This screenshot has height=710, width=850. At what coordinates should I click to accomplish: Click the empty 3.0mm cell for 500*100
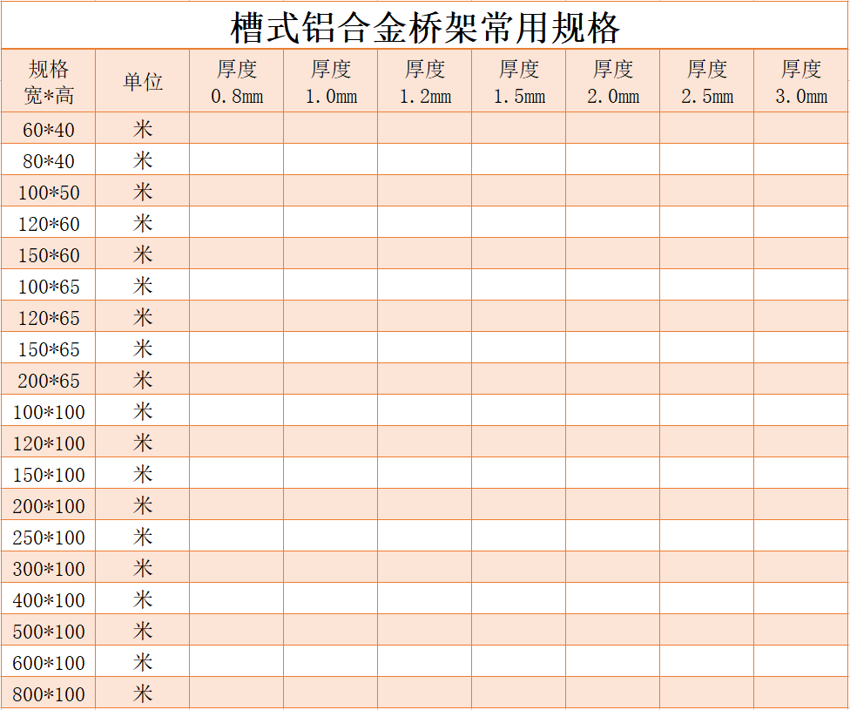click(800, 630)
